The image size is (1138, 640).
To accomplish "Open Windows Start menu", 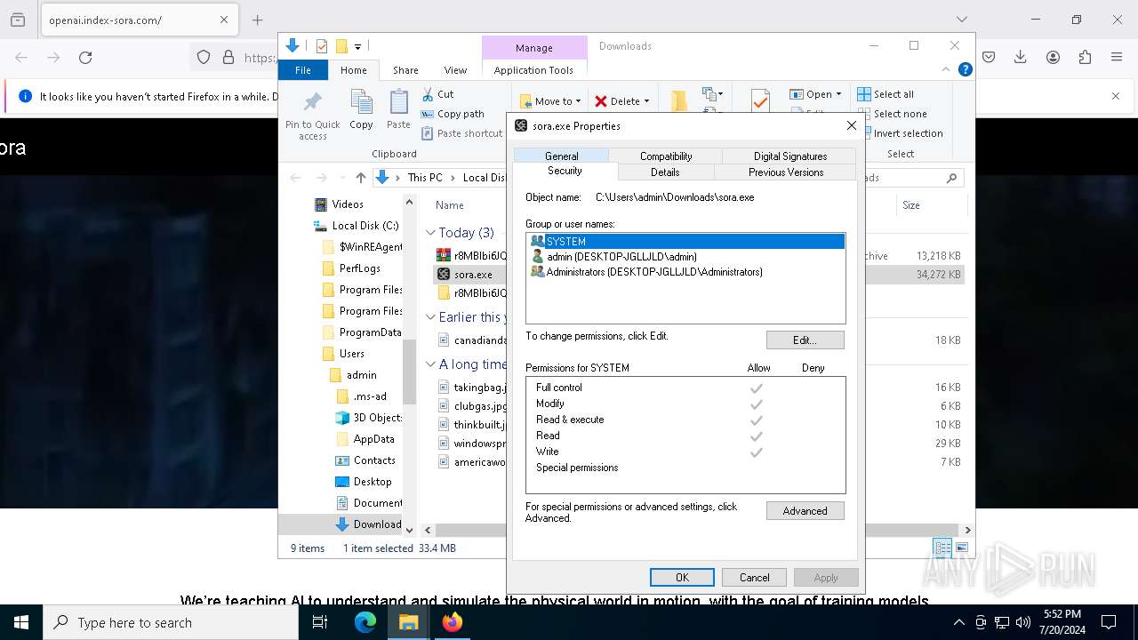I will click(x=21, y=622).
